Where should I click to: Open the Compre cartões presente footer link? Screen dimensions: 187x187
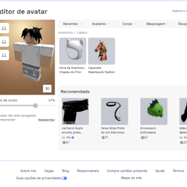tap(127, 171)
